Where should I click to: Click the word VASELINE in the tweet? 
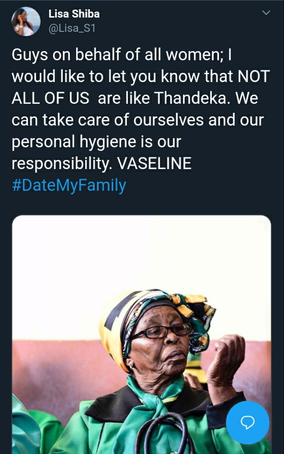point(154,163)
